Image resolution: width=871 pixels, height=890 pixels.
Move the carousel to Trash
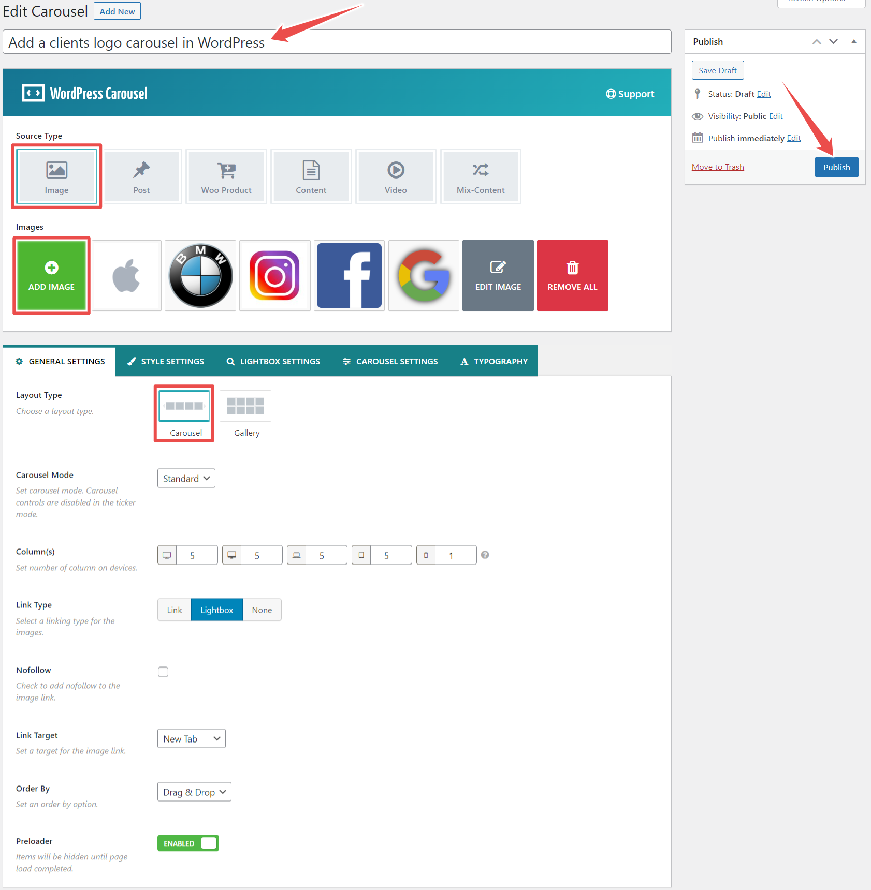[718, 167]
